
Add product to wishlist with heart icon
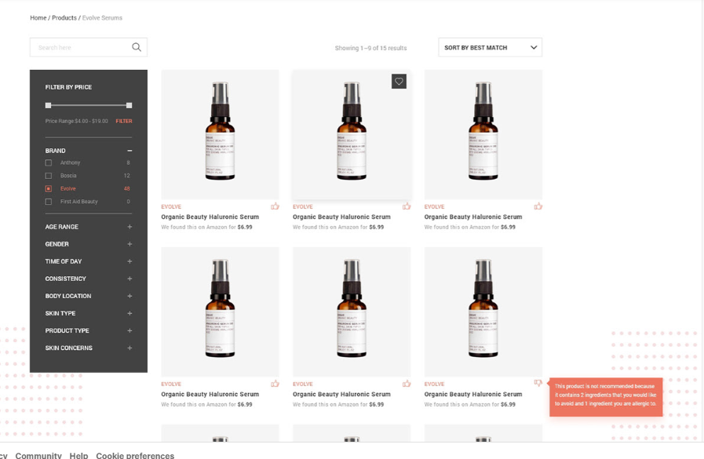coord(399,82)
